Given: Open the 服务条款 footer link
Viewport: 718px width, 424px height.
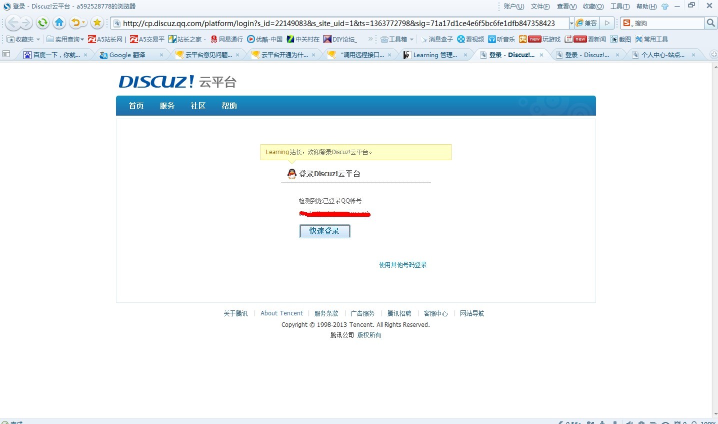Looking at the screenshot, I should [x=326, y=313].
